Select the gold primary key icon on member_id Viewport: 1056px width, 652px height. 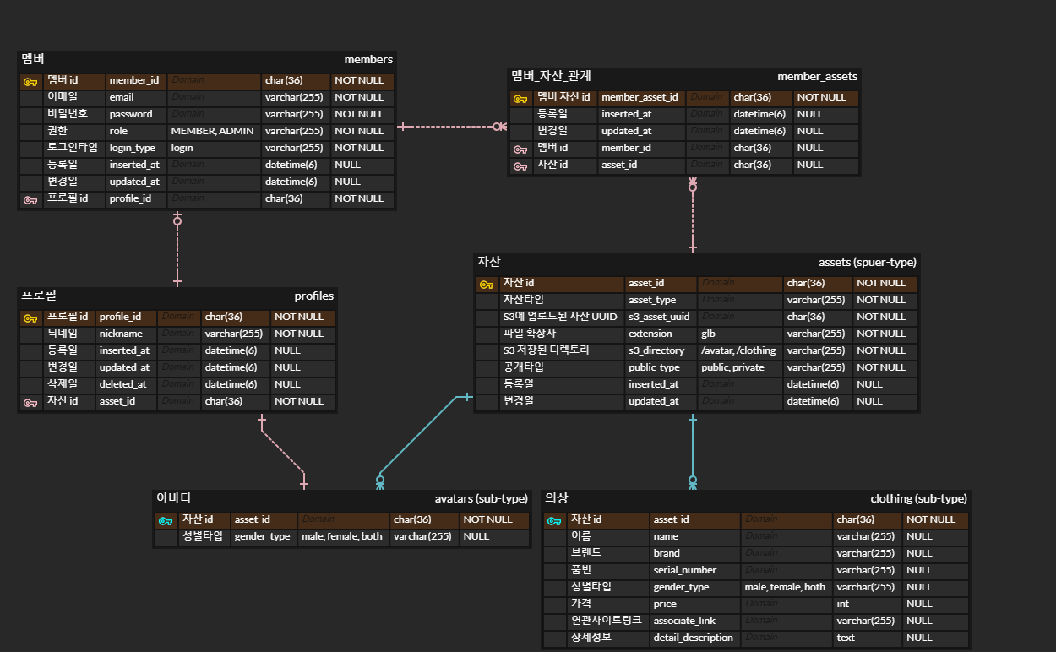click(30, 80)
